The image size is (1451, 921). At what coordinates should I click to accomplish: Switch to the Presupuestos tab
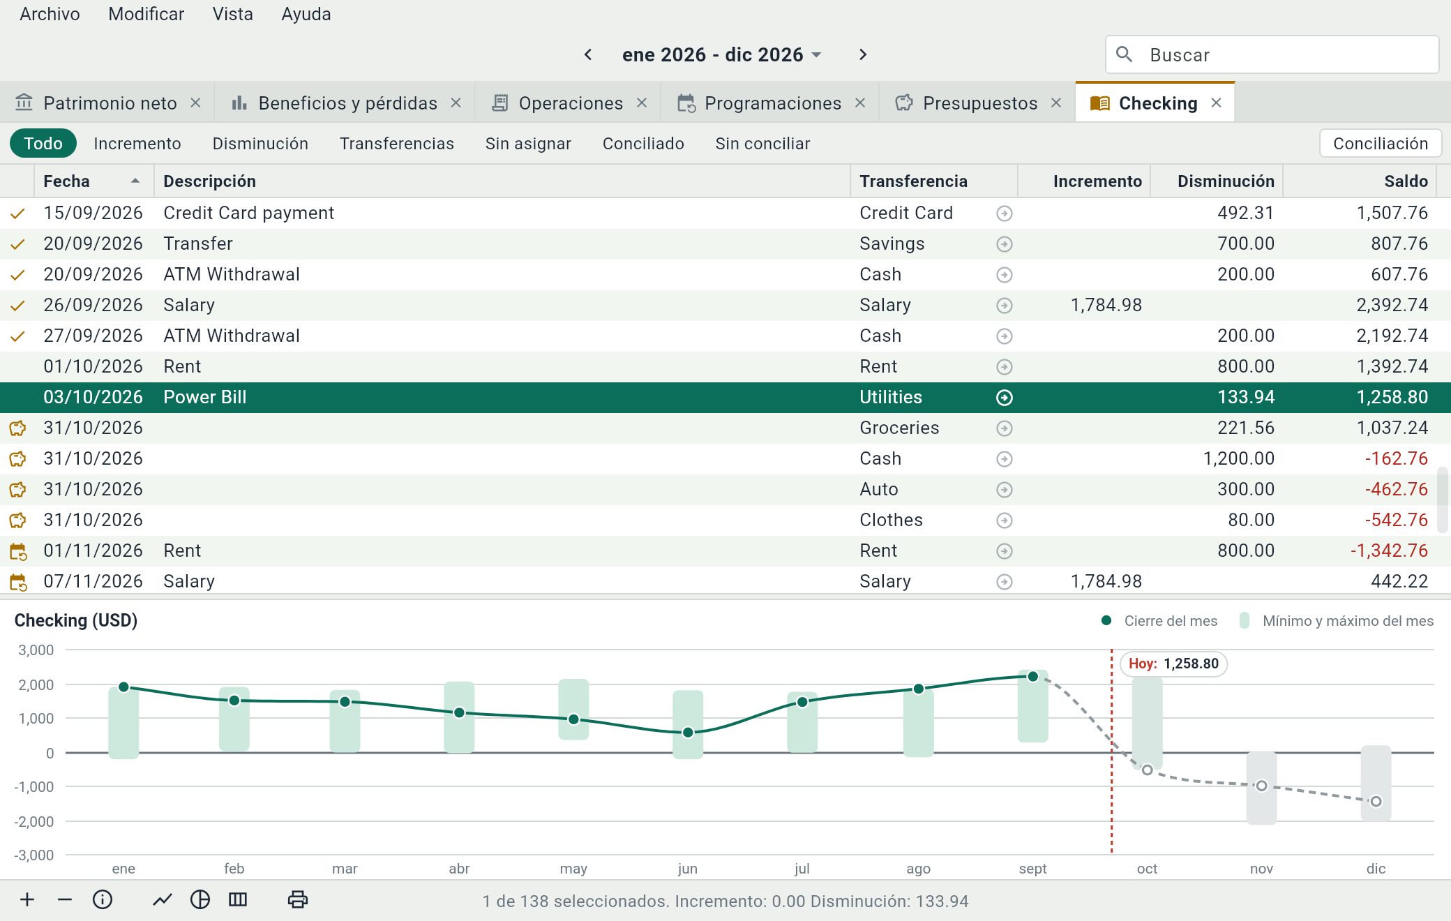point(978,103)
